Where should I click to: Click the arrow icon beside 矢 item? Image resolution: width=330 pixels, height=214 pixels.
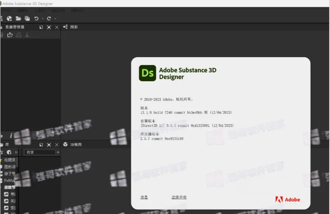point(6,201)
